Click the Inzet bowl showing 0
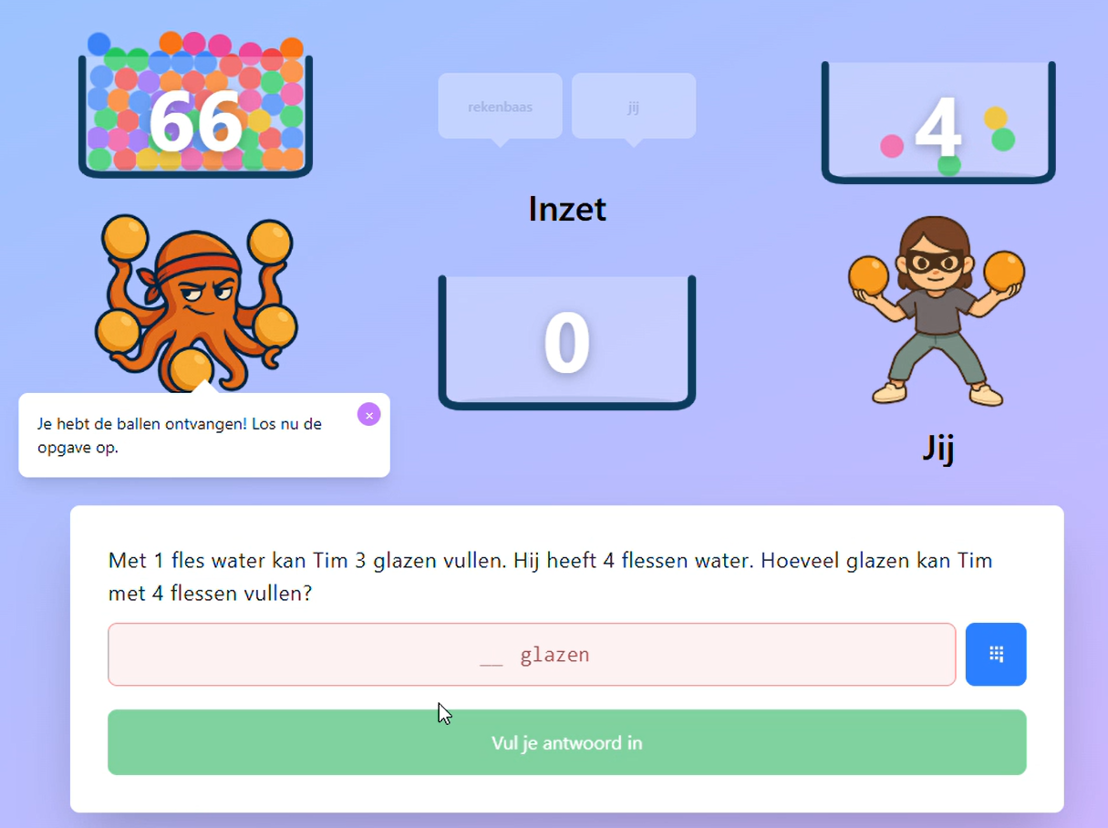Image resolution: width=1108 pixels, height=828 pixels. point(567,342)
